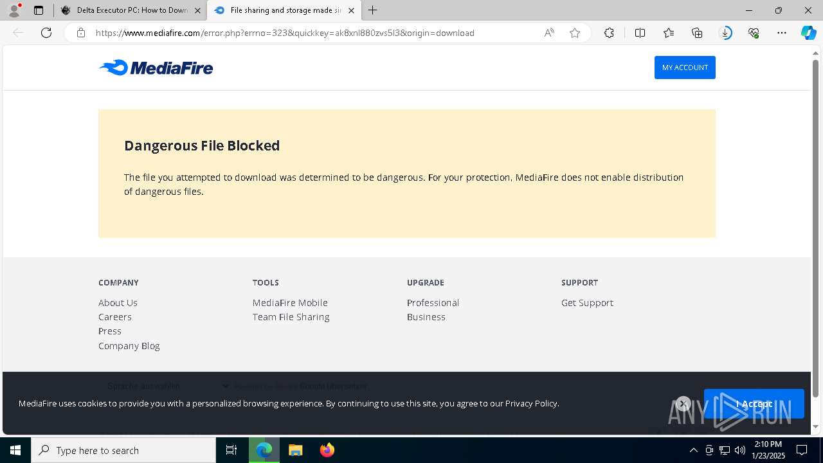Open the Team File Sharing link
The height and width of the screenshot is (463, 823).
tap(291, 317)
